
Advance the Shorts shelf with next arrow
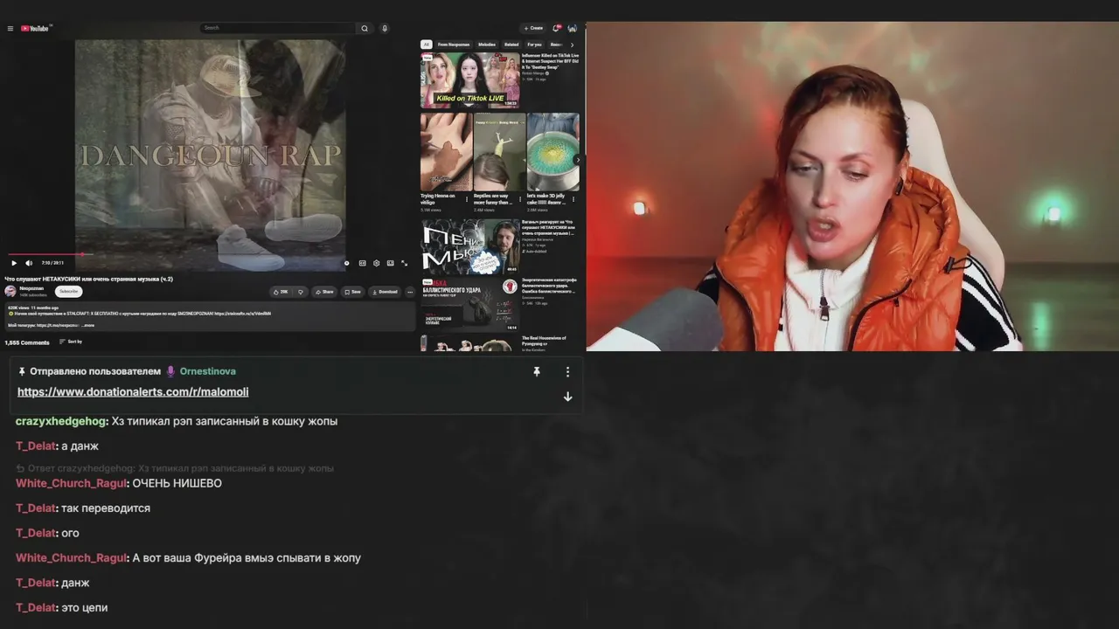coord(577,160)
